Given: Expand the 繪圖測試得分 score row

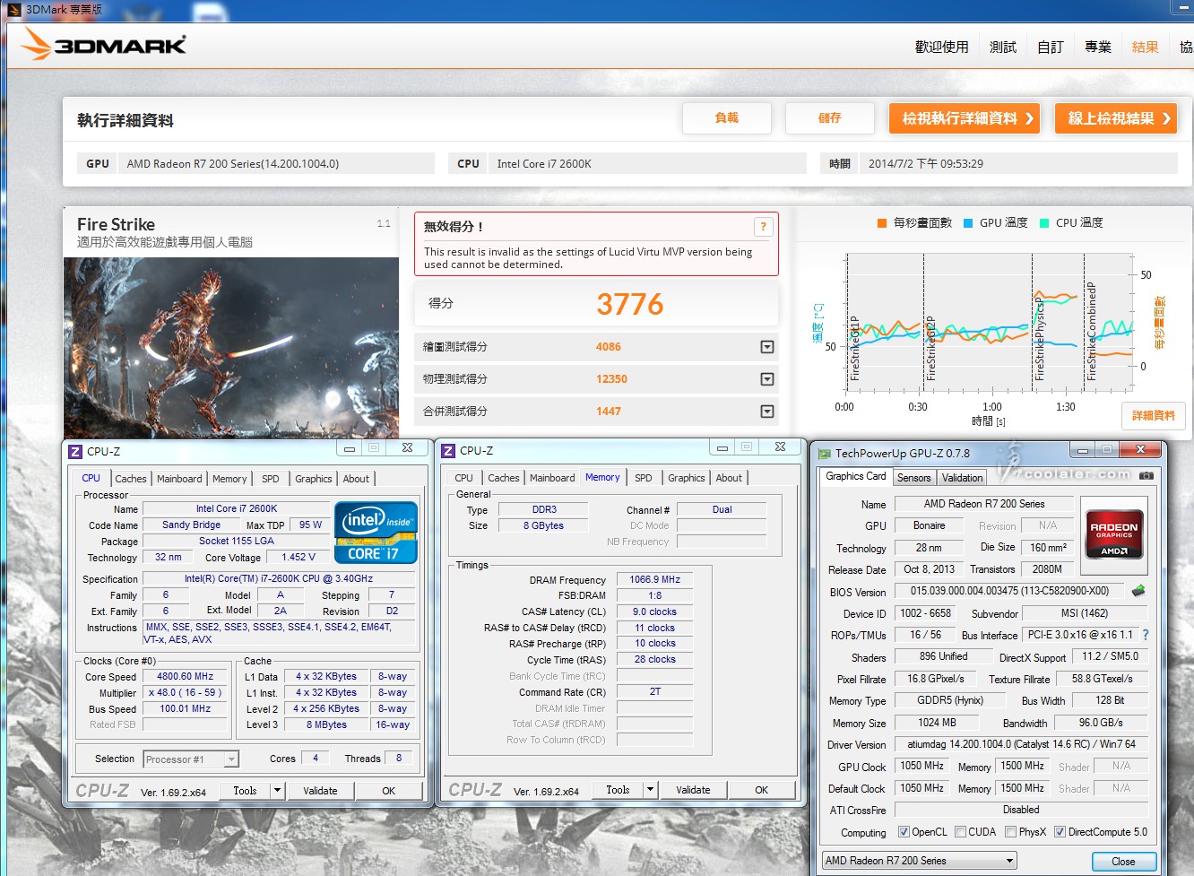Looking at the screenshot, I should tap(767, 347).
